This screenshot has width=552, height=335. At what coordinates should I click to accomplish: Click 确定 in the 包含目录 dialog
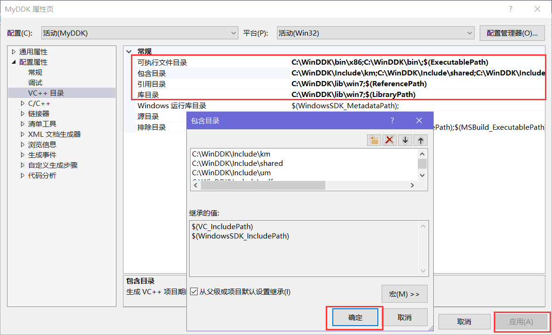point(354,317)
